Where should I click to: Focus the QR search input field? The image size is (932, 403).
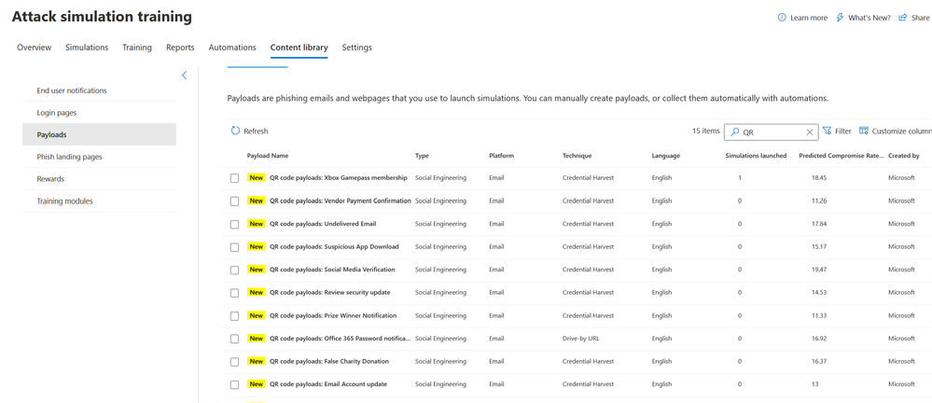(771, 132)
